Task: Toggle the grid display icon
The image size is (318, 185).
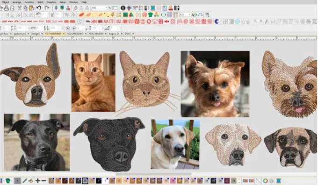Action: pyautogui.click(x=170, y=15)
